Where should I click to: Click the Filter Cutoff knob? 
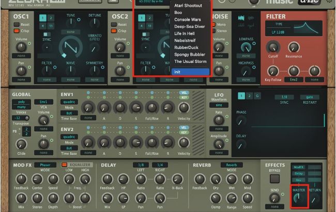273,47
